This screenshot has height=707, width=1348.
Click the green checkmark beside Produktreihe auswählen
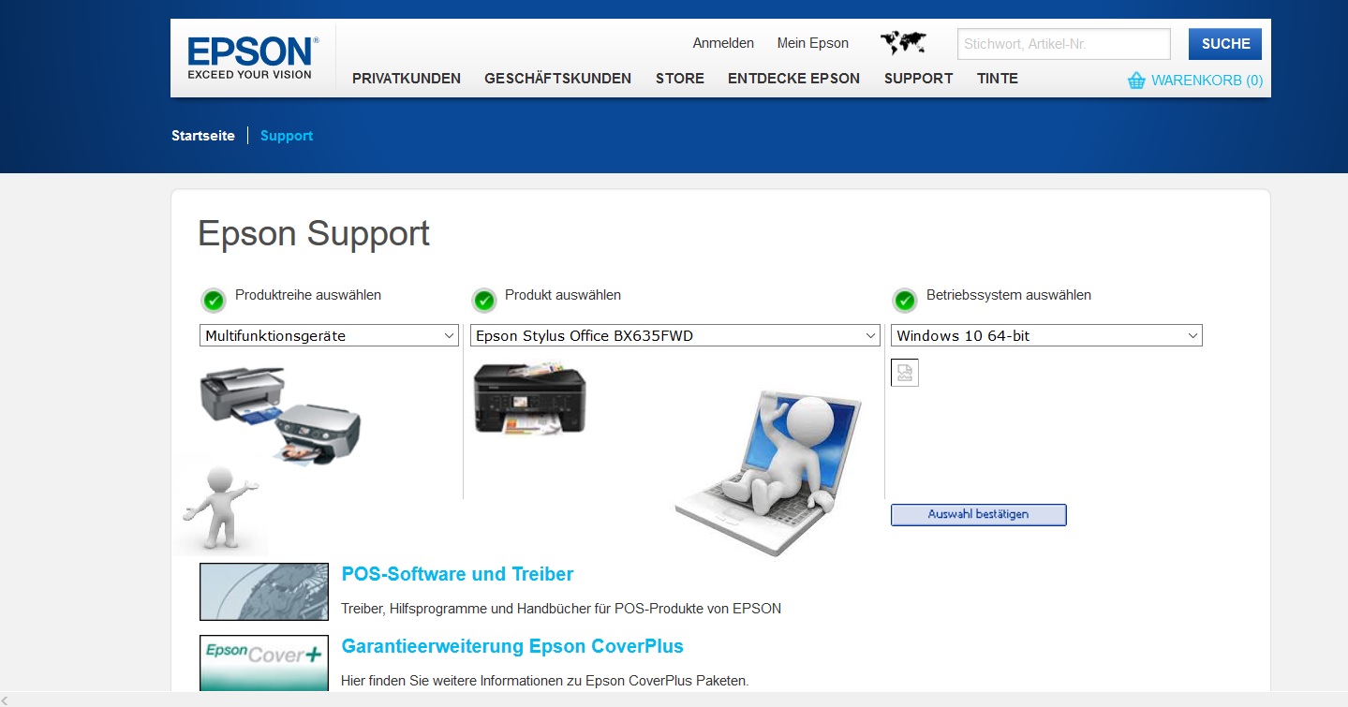(214, 301)
